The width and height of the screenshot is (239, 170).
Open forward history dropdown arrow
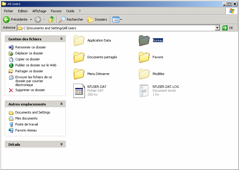coord(45,19)
